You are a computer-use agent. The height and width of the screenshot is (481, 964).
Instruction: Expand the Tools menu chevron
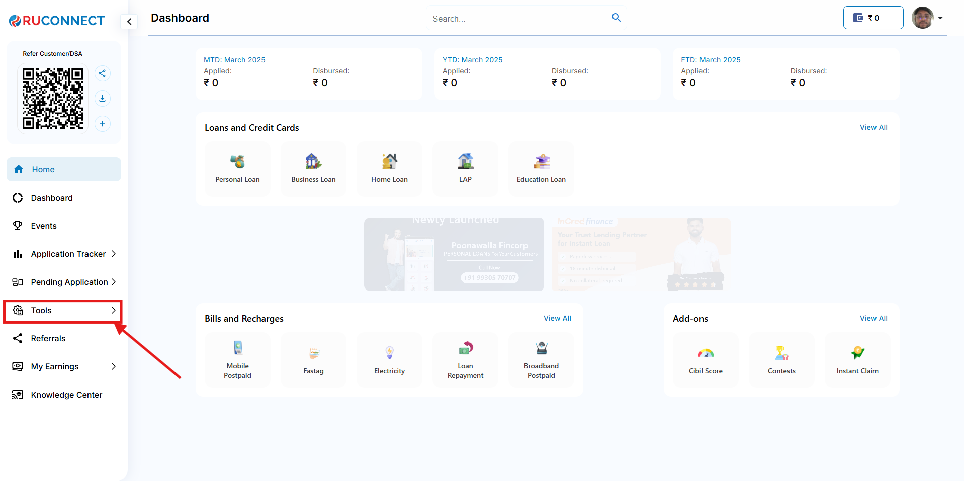click(114, 310)
